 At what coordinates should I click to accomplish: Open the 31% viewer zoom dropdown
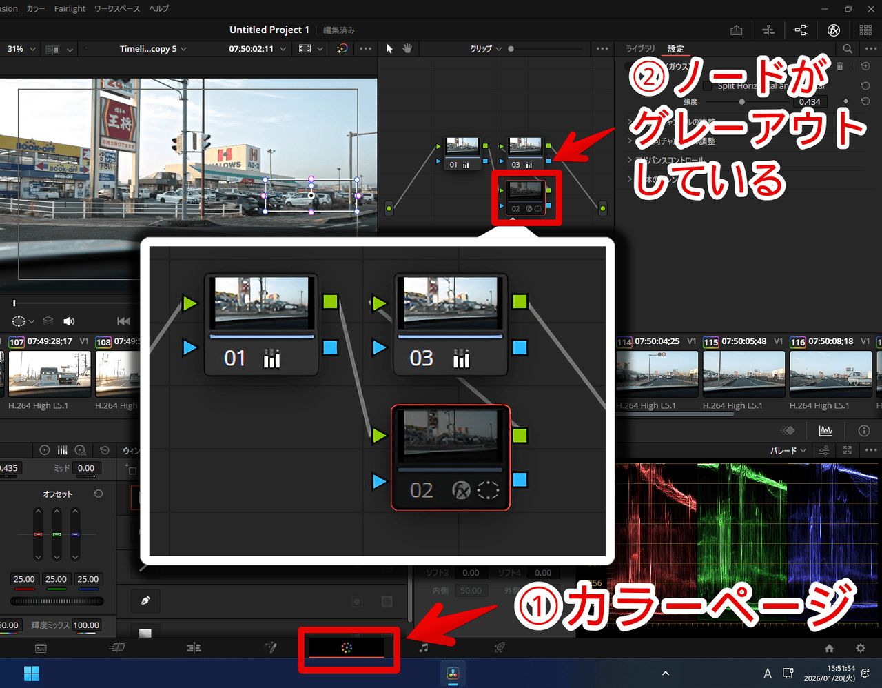21,49
